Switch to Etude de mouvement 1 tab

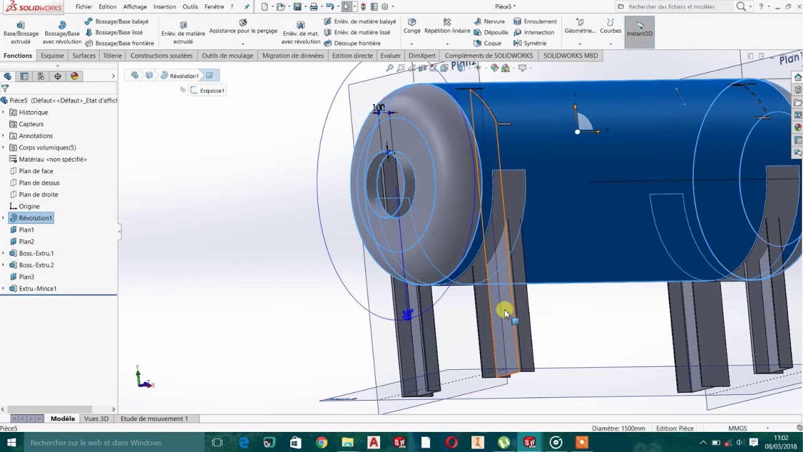coord(154,419)
